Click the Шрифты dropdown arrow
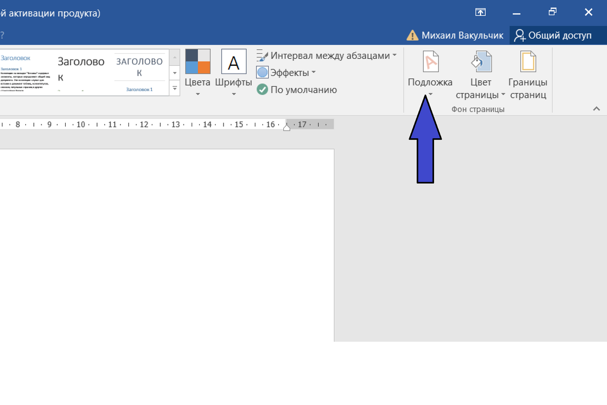 pyautogui.click(x=234, y=94)
